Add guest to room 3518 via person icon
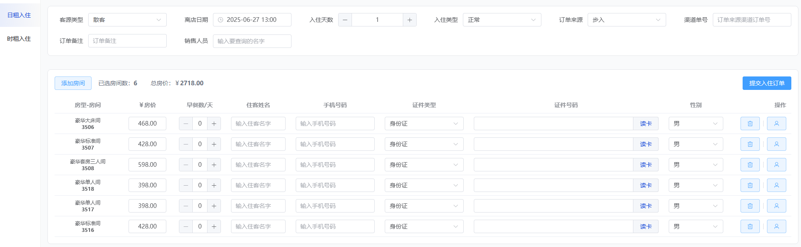The image size is (801, 247). pyautogui.click(x=776, y=185)
